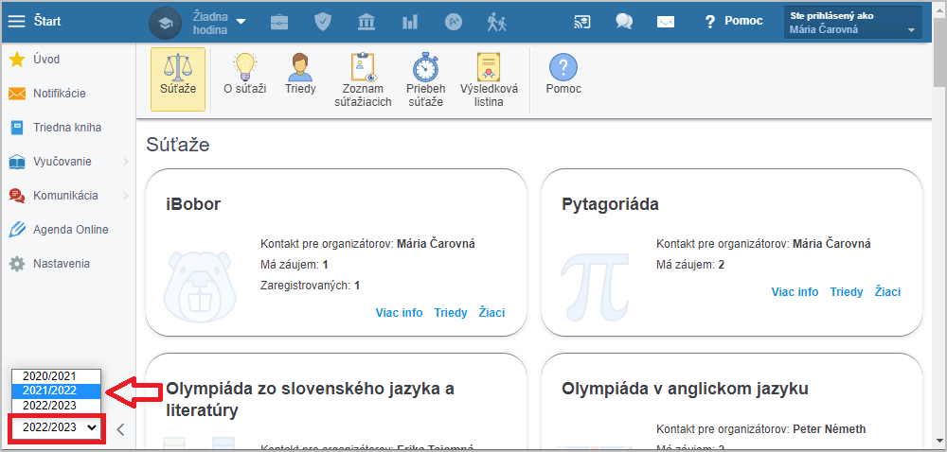947x452 pixels.
Task: Select school year 2021/2022 option
Action: pos(56,391)
